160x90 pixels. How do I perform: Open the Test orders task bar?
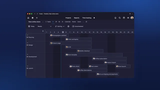98,66
